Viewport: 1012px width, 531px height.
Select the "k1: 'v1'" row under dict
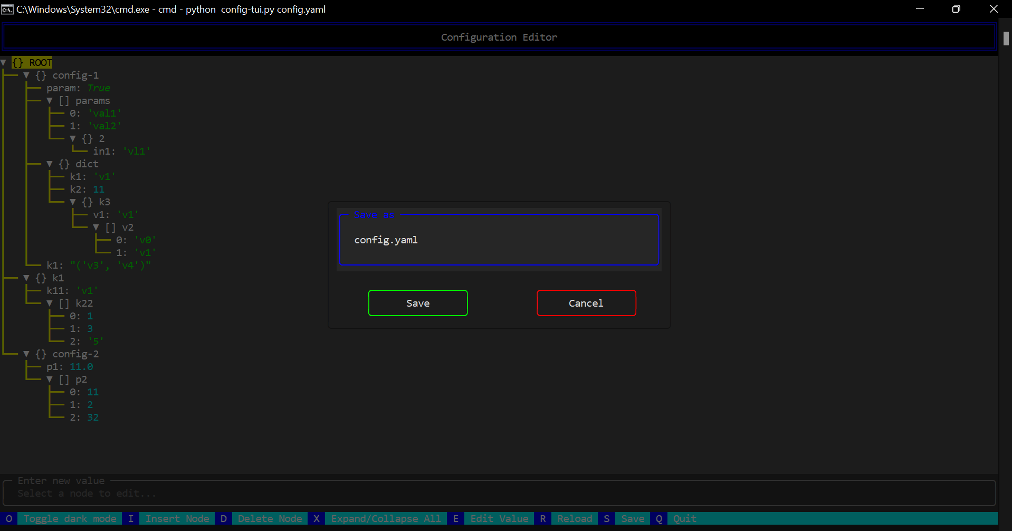(93, 177)
